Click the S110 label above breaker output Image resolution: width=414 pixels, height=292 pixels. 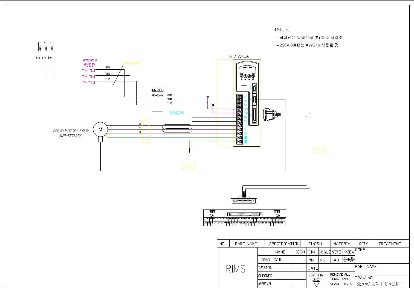(108, 73)
